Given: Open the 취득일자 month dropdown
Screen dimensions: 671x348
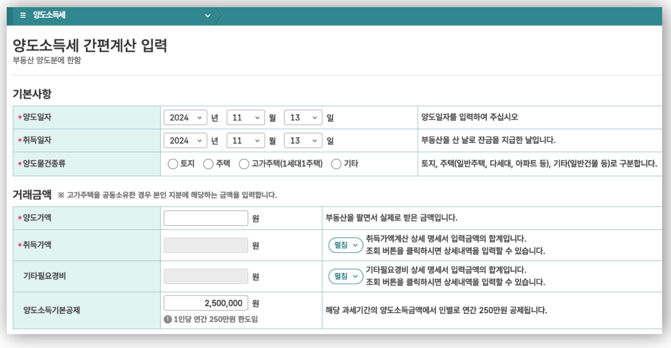Looking at the screenshot, I should 246,140.
